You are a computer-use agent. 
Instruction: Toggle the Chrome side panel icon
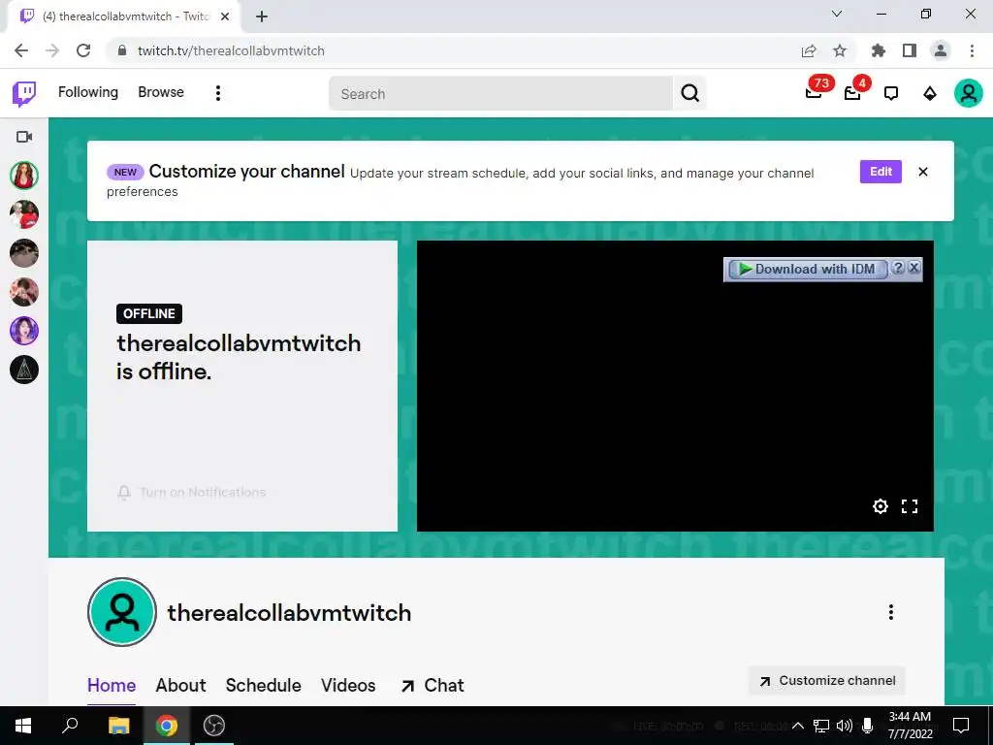pyautogui.click(x=910, y=50)
